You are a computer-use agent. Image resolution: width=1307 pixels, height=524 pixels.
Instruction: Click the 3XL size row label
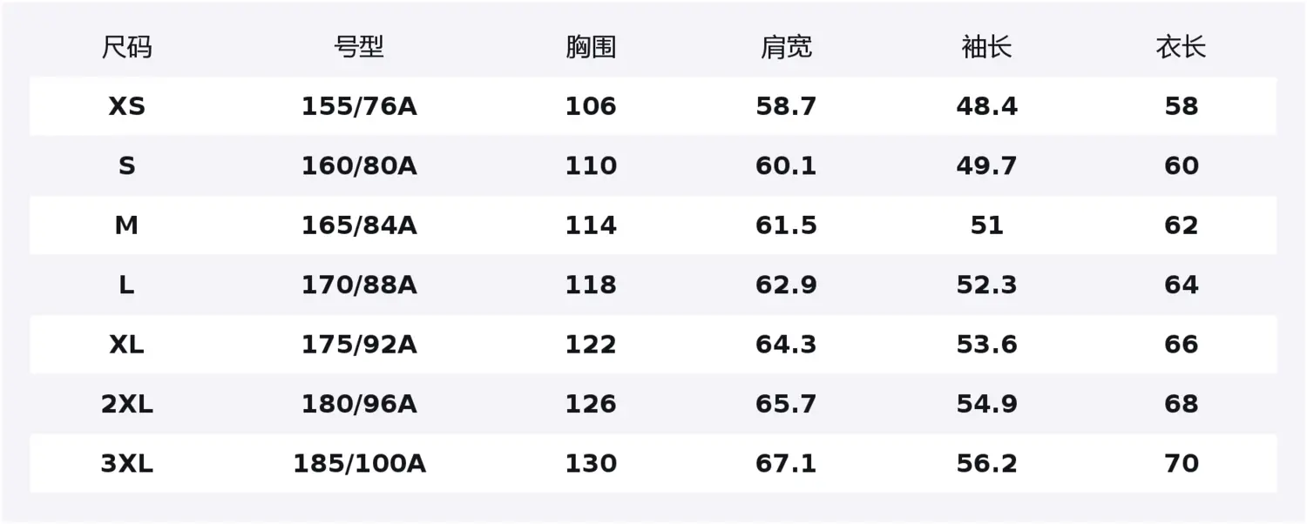[126, 464]
